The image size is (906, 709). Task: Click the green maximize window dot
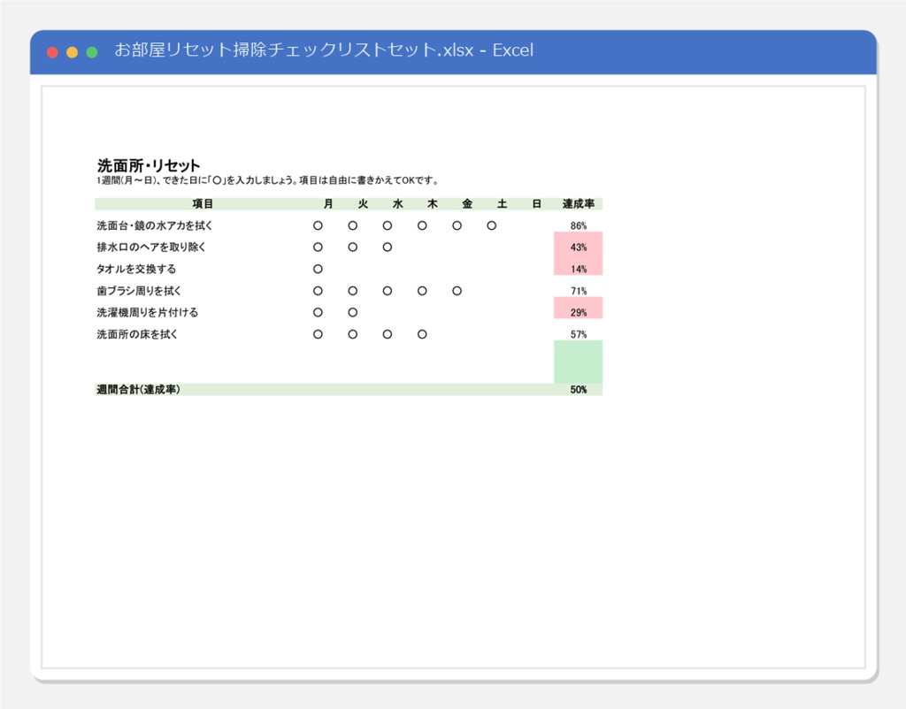(x=92, y=52)
